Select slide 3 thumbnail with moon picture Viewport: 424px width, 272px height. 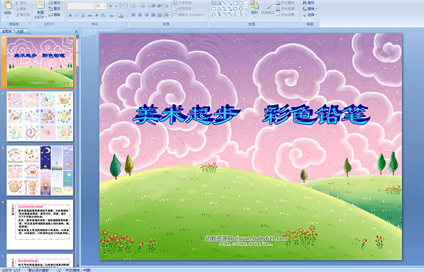(x=40, y=170)
